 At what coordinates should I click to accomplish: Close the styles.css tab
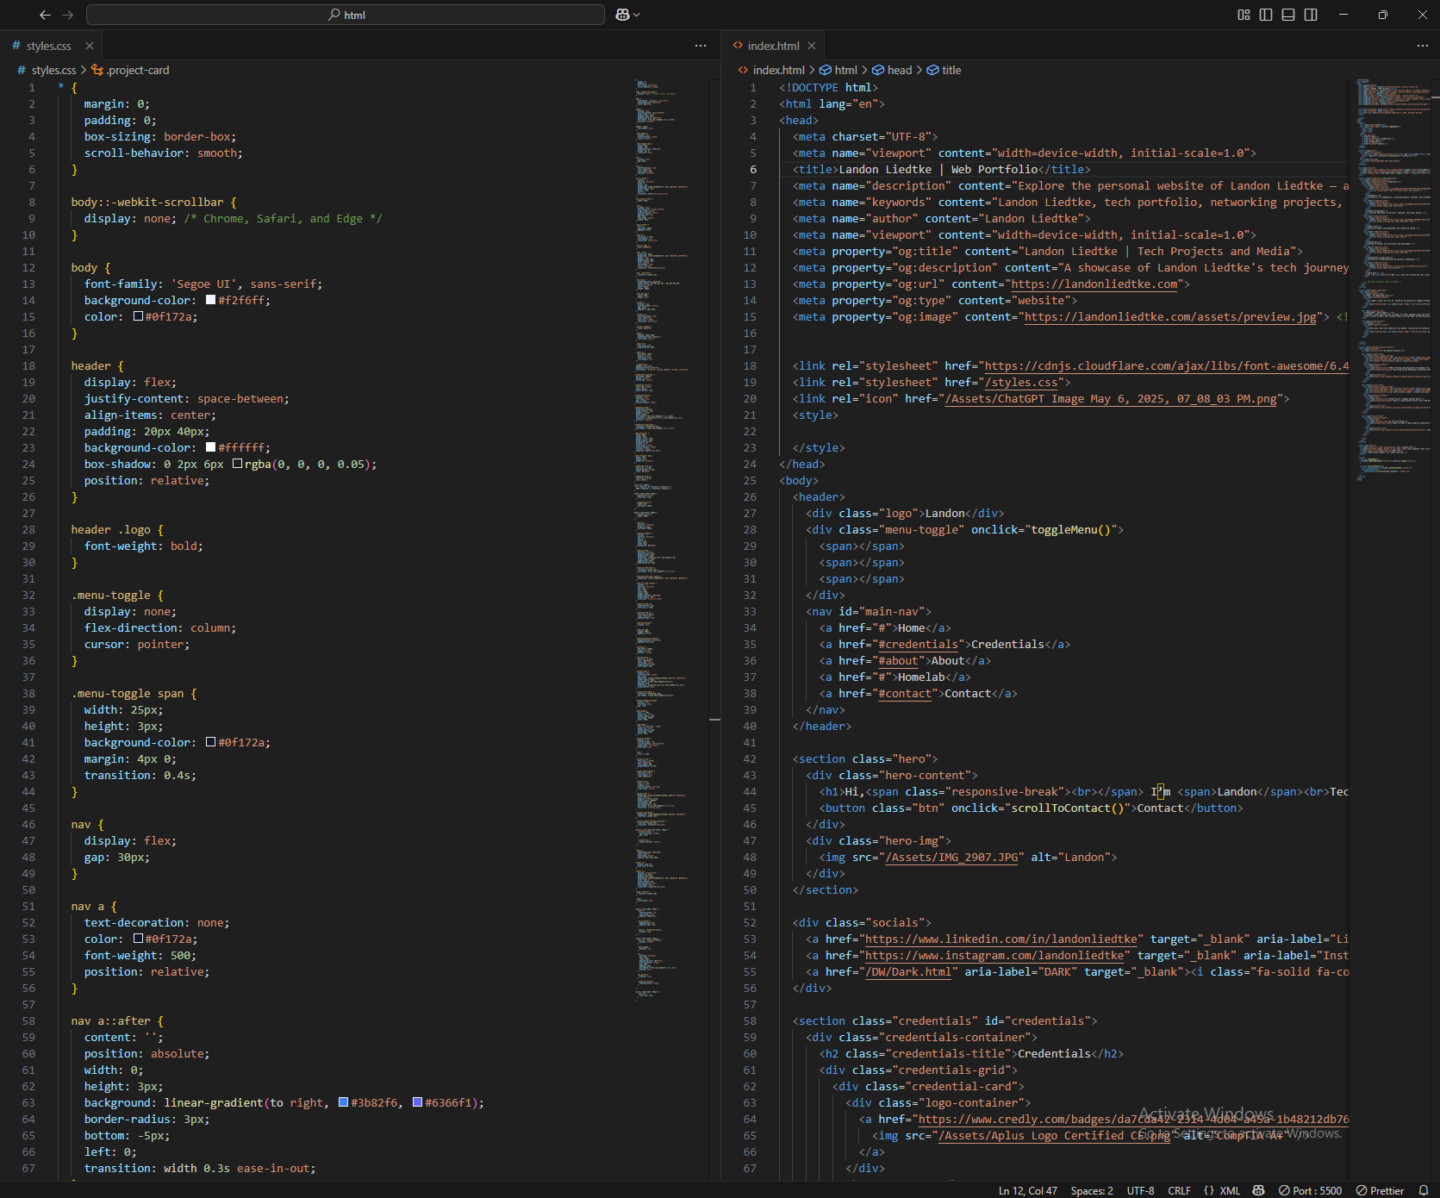pyautogui.click(x=90, y=46)
